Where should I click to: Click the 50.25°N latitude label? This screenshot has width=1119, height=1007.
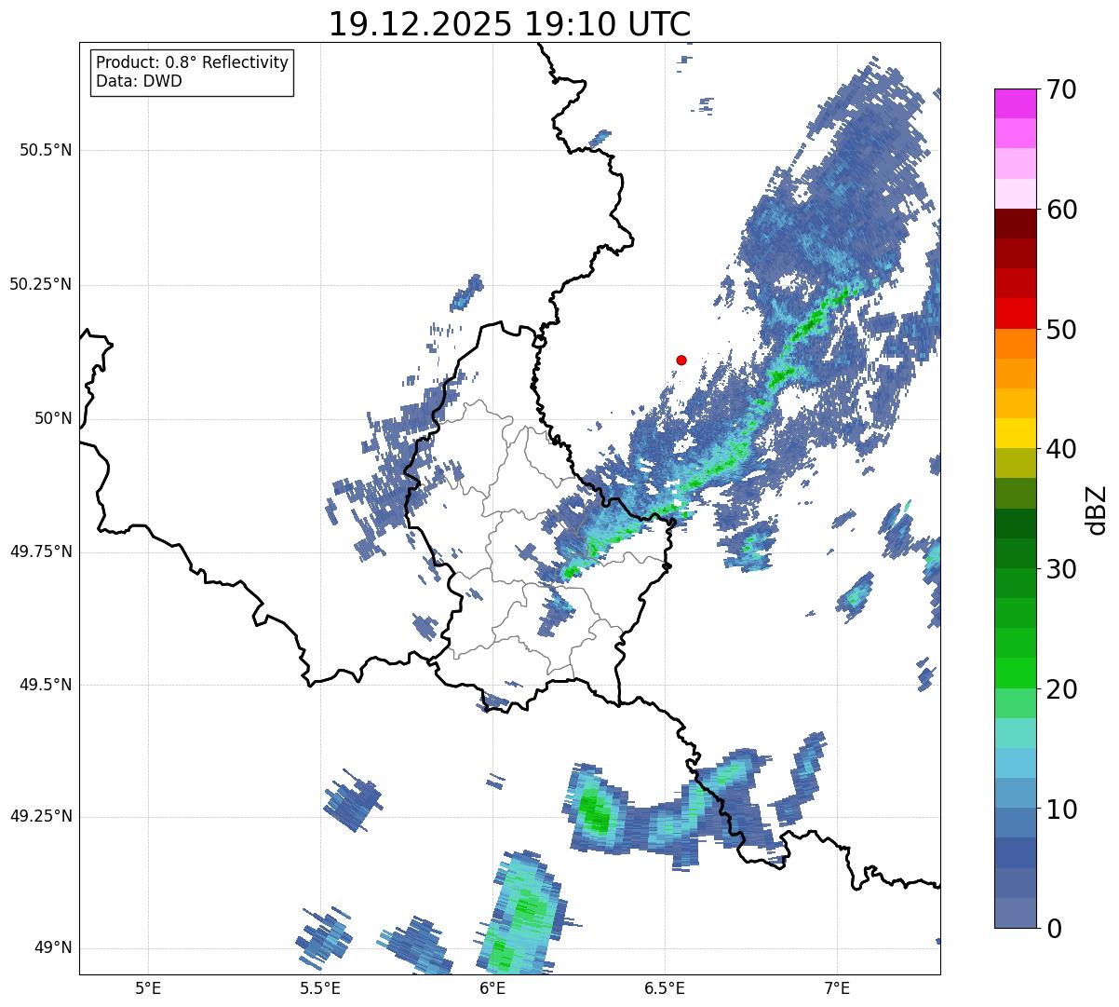tap(41, 284)
